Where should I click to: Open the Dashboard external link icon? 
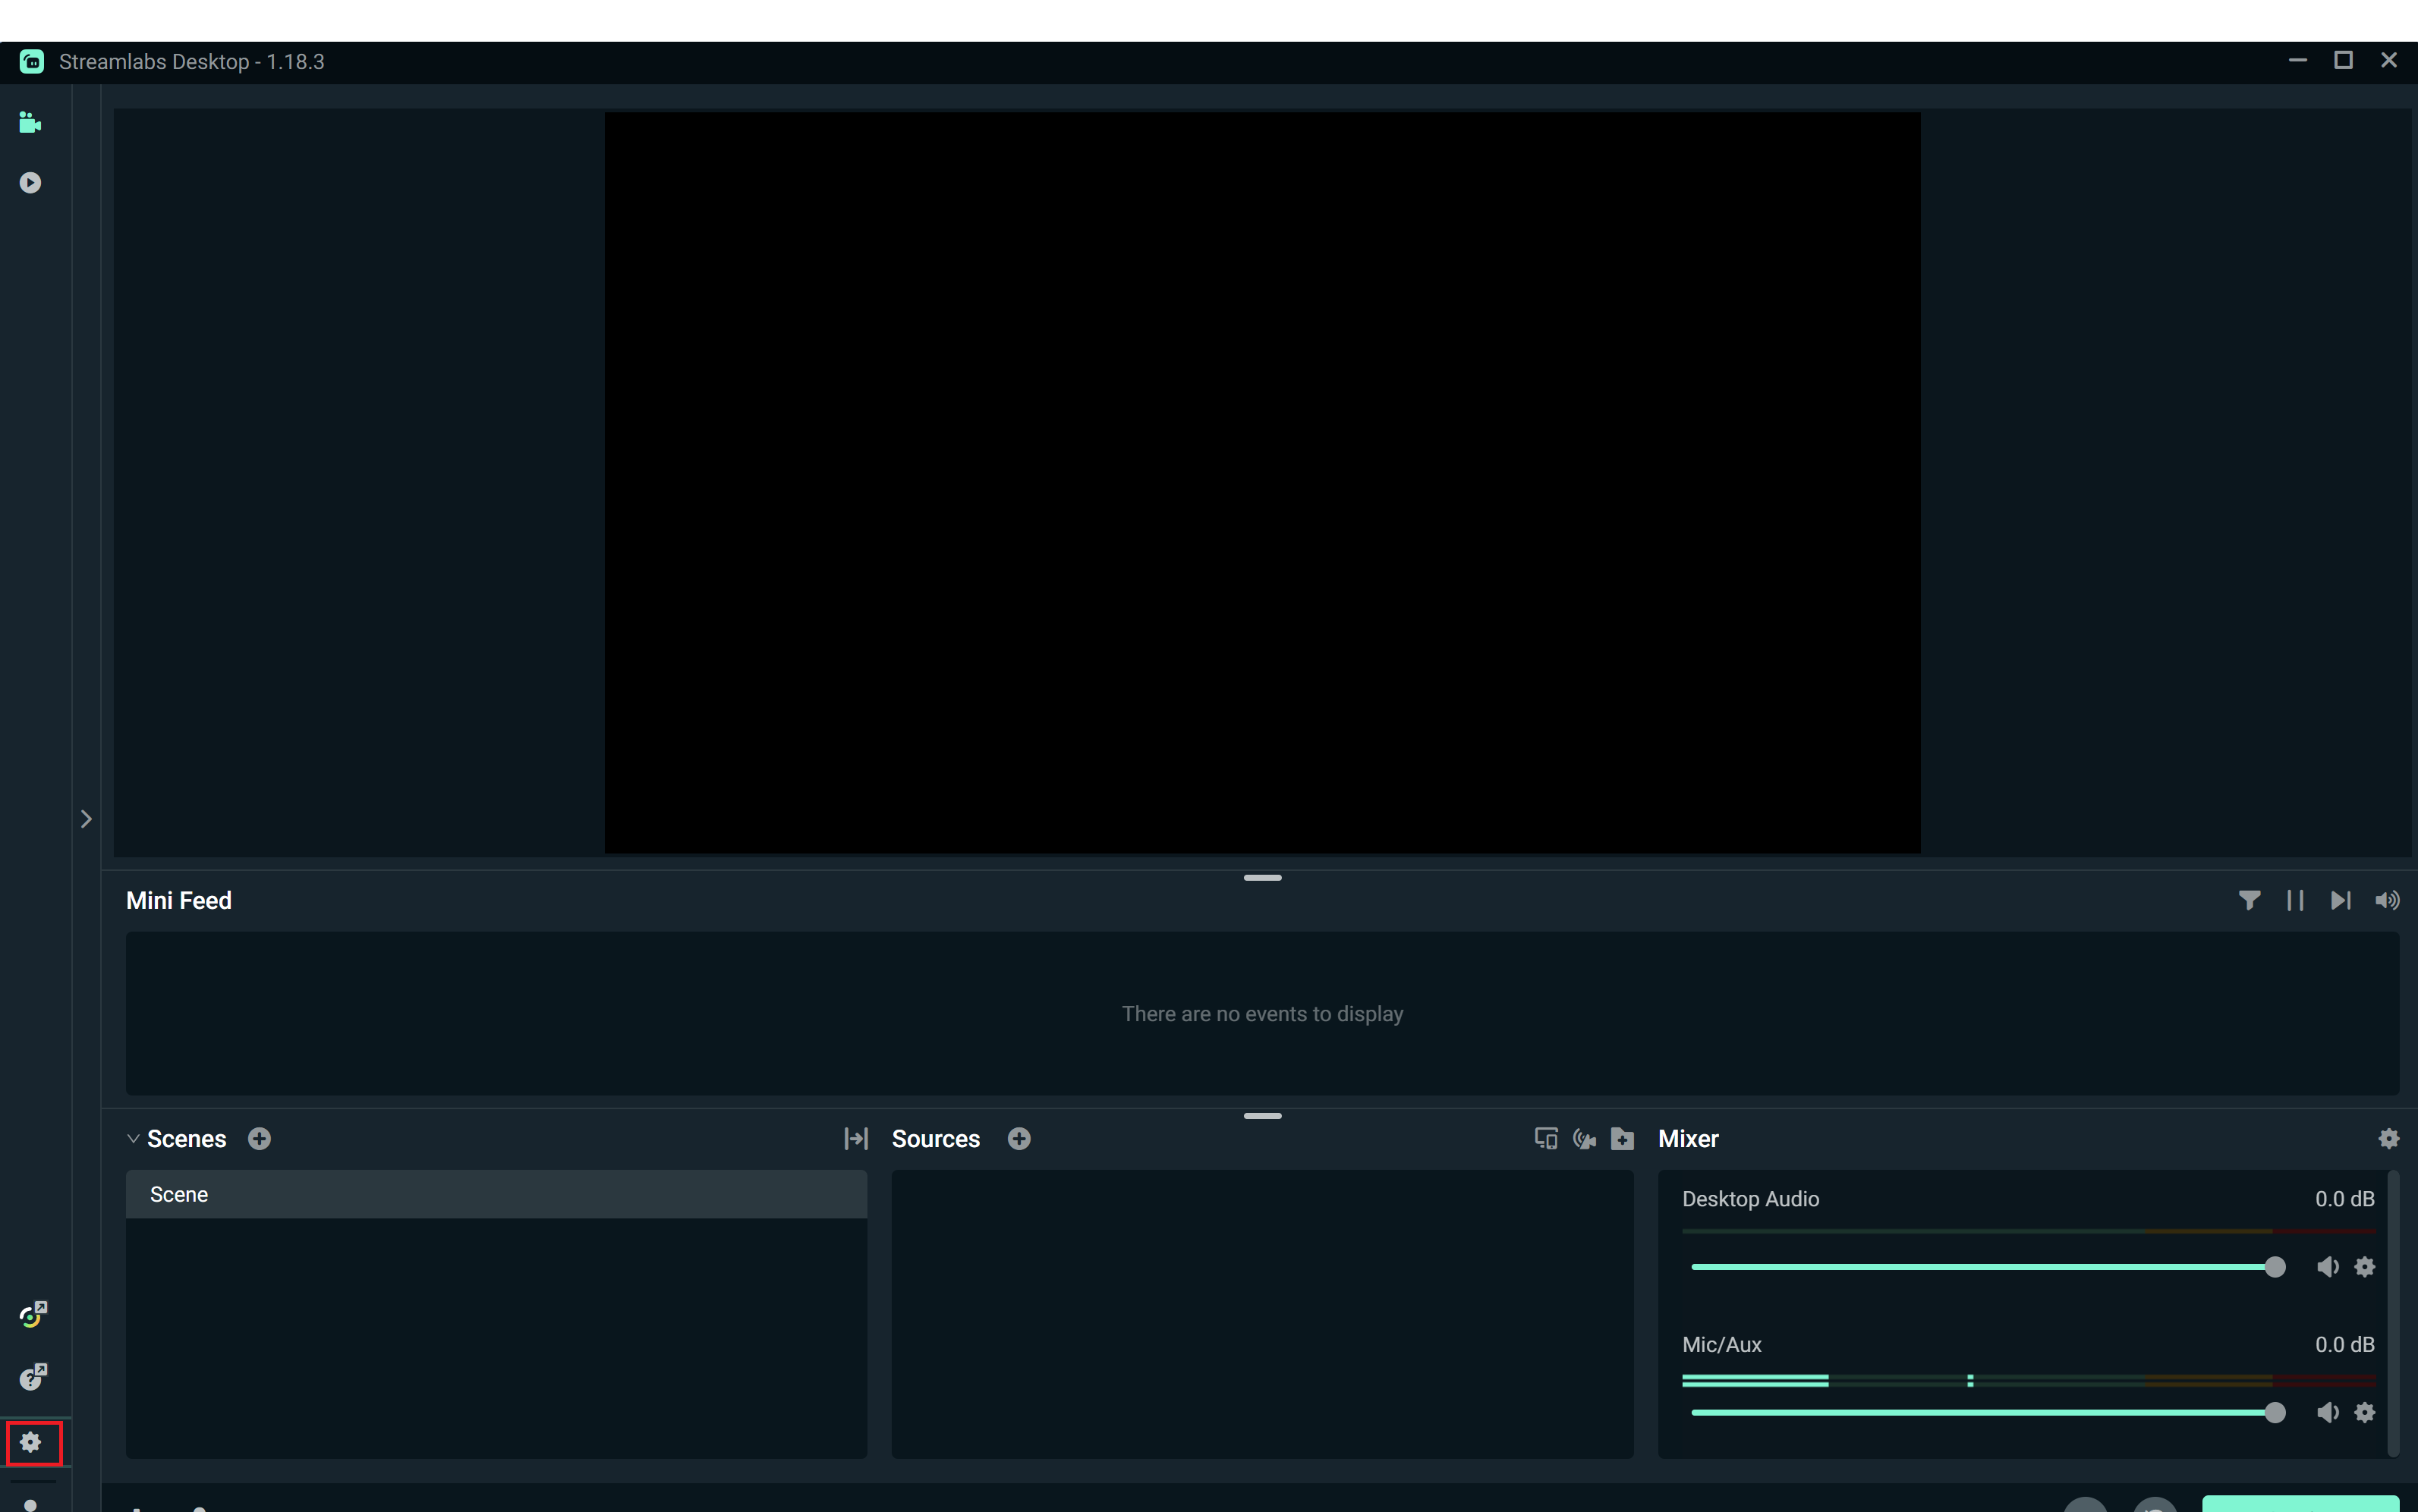33,1314
